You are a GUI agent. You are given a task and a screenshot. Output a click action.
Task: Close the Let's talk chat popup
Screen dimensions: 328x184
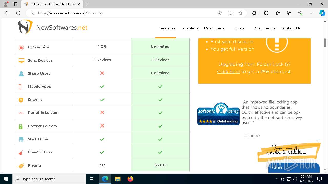317,140
